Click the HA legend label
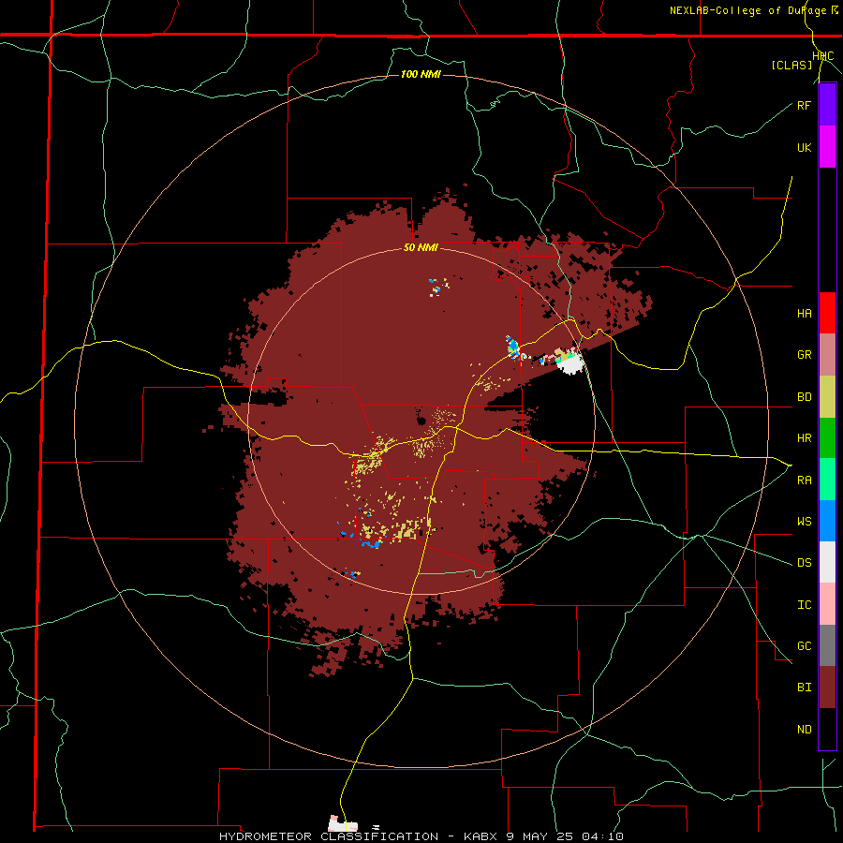Image resolution: width=843 pixels, height=843 pixels. point(804,314)
